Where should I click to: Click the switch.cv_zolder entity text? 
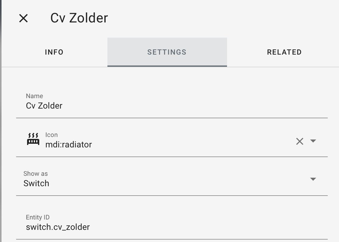(x=58, y=227)
